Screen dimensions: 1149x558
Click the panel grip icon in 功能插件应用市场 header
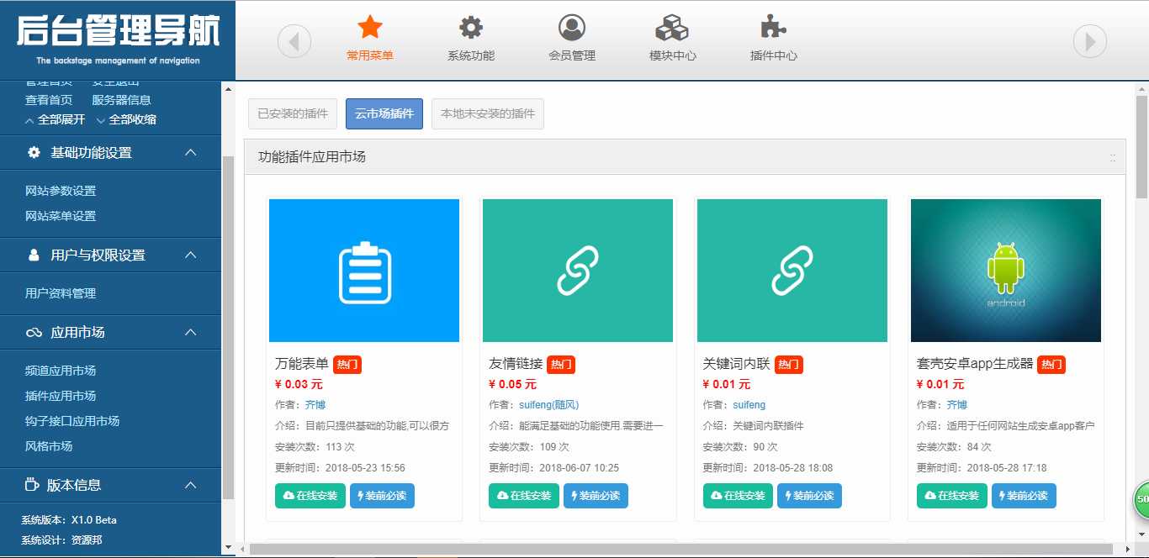1113,157
